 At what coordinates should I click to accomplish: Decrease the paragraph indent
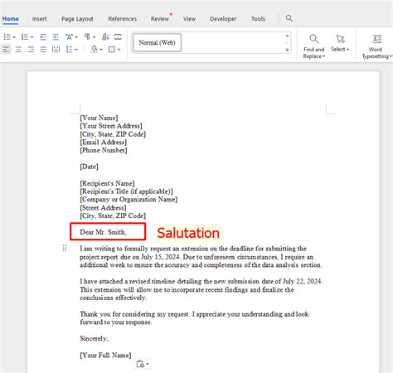point(43,36)
